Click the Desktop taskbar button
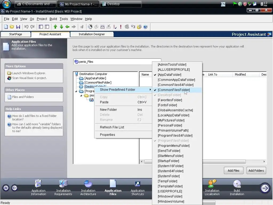The width and height of the screenshot is (273, 205). pyautogui.click(x=121, y=4)
